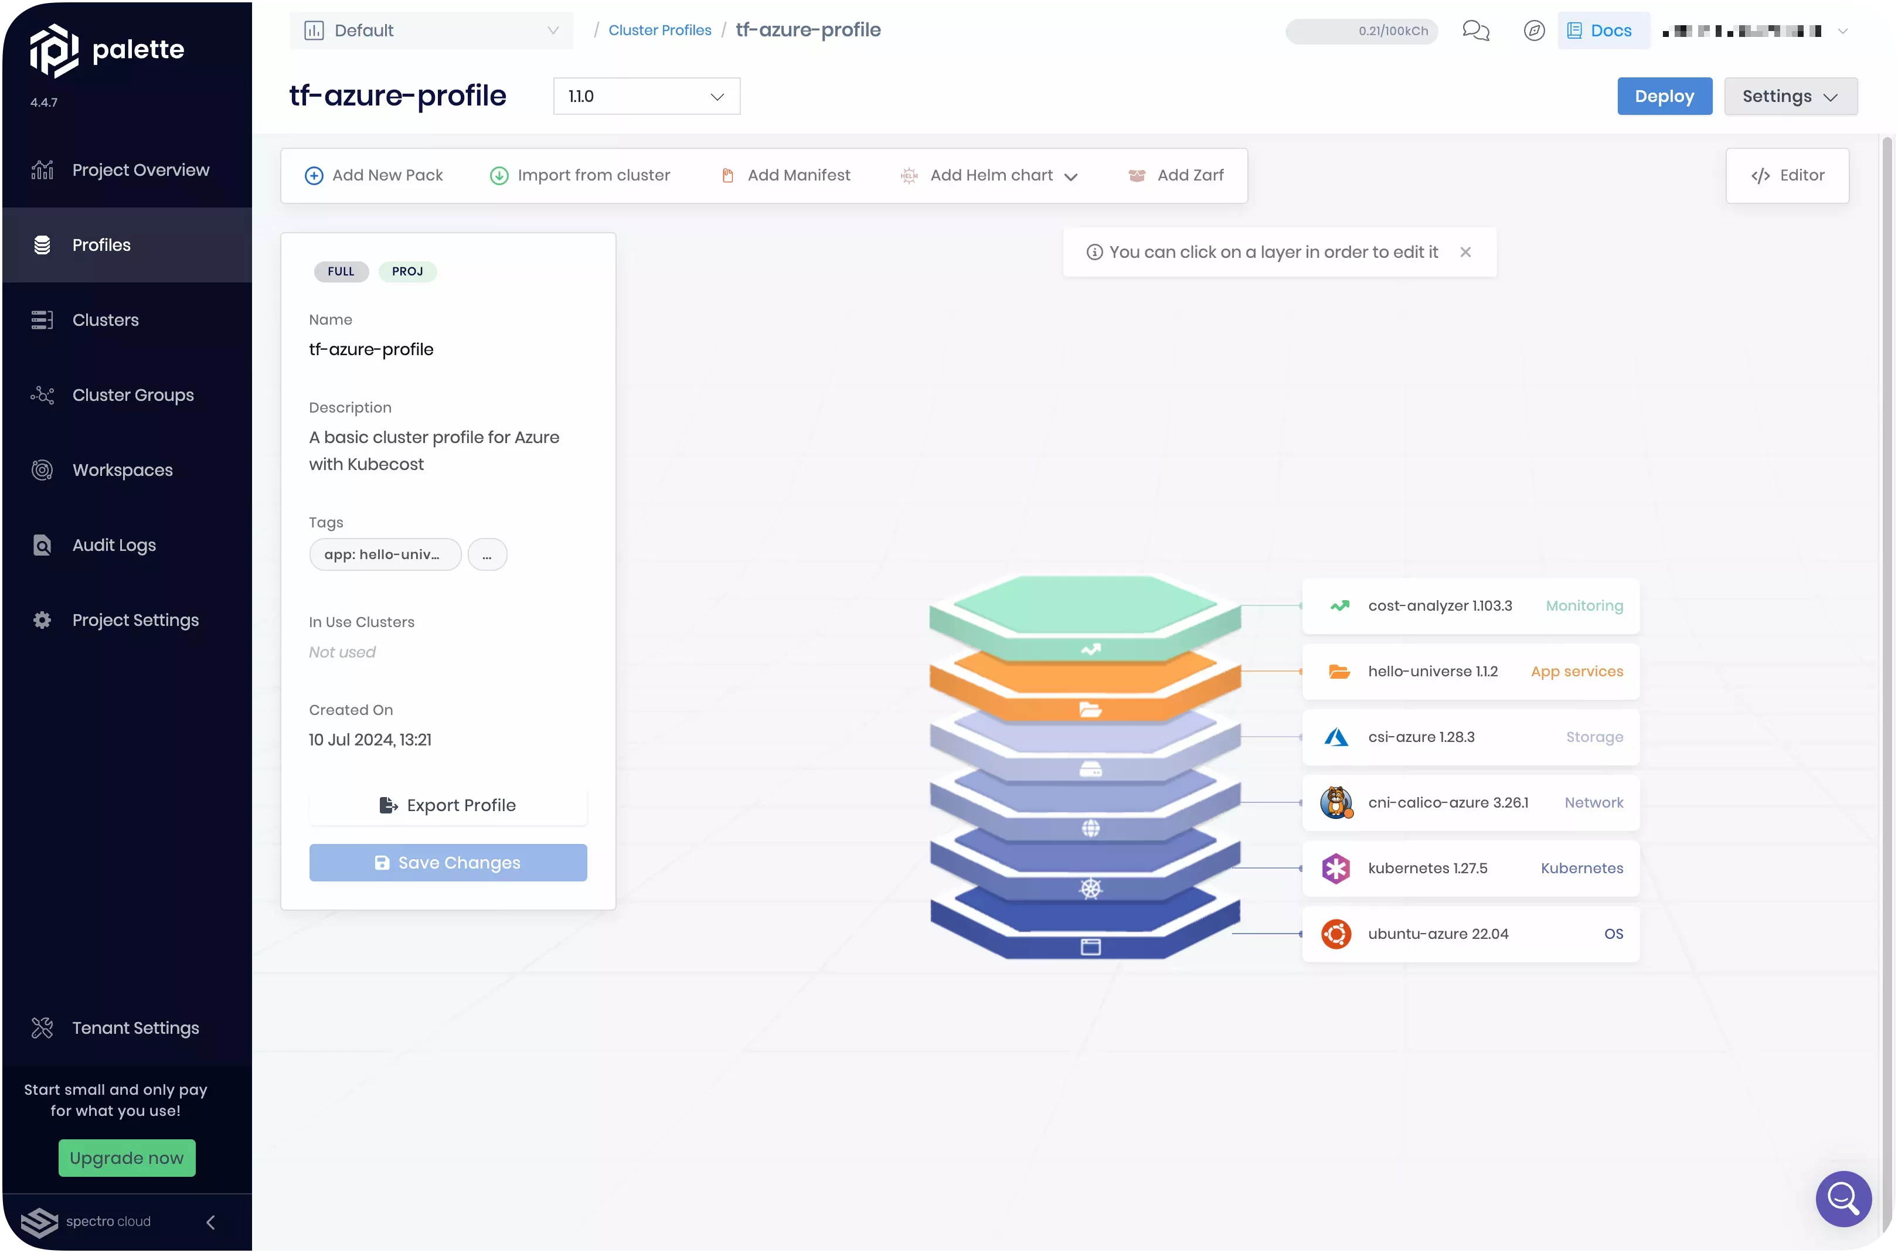Screen dimensions: 1898x1253
Task: Click the Ubuntu logo icon
Action: click(x=1335, y=934)
